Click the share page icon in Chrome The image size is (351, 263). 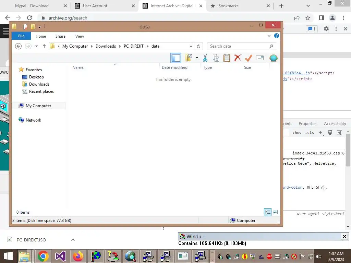click(297, 18)
